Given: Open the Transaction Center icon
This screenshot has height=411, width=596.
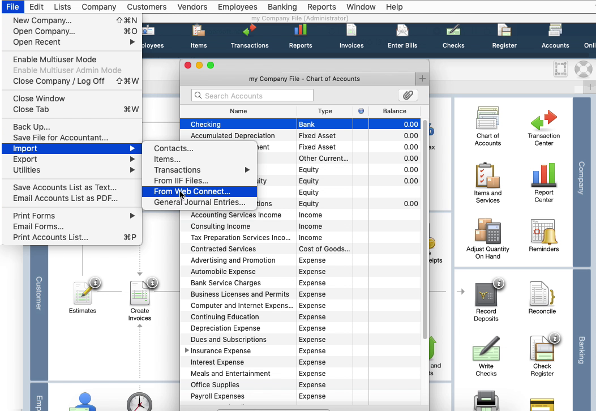Looking at the screenshot, I should pos(543,127).
